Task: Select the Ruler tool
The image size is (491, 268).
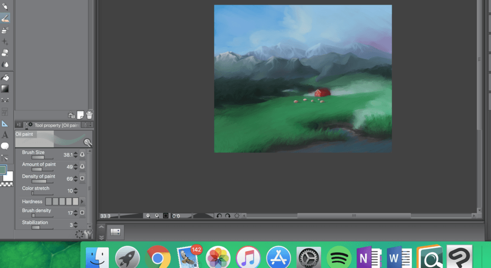Action: (x=5, y=124)
